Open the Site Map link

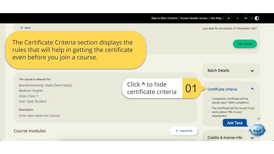(x=216, y=18)
